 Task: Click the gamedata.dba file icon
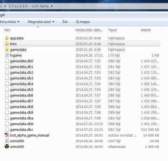7,118
